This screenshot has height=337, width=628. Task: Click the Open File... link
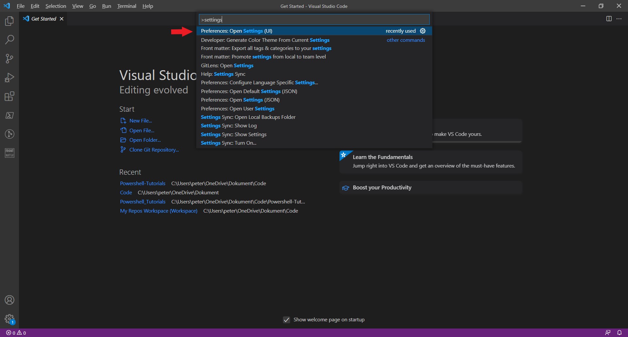(x=142, y=130)
